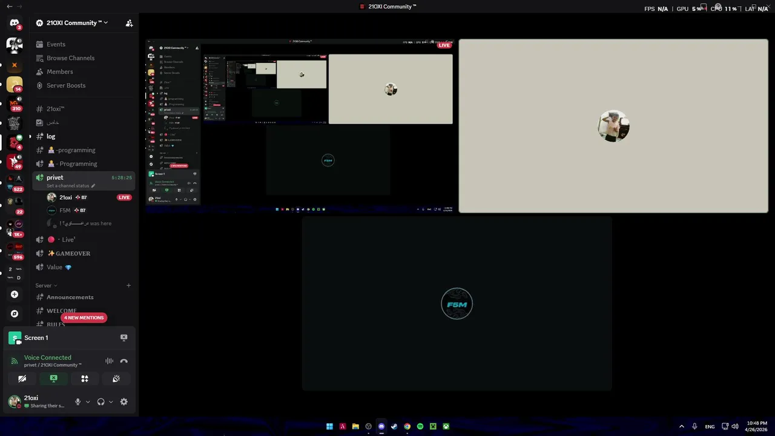Viewport: 775px width, 436px height.
Task: Show hidden system tray icons
Action: pos(681,426)
